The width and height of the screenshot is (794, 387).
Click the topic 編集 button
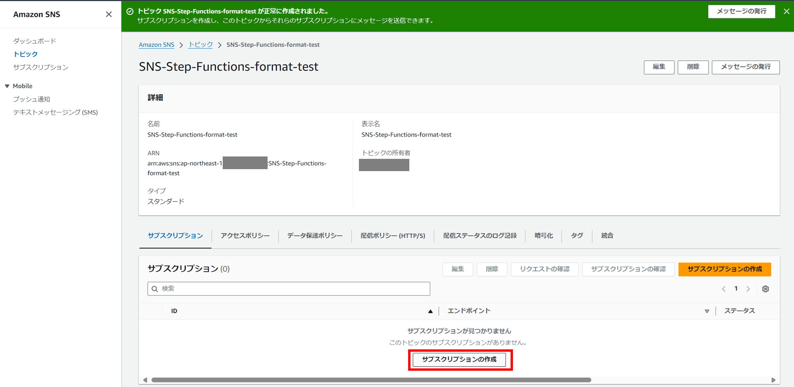click(659, 67)
